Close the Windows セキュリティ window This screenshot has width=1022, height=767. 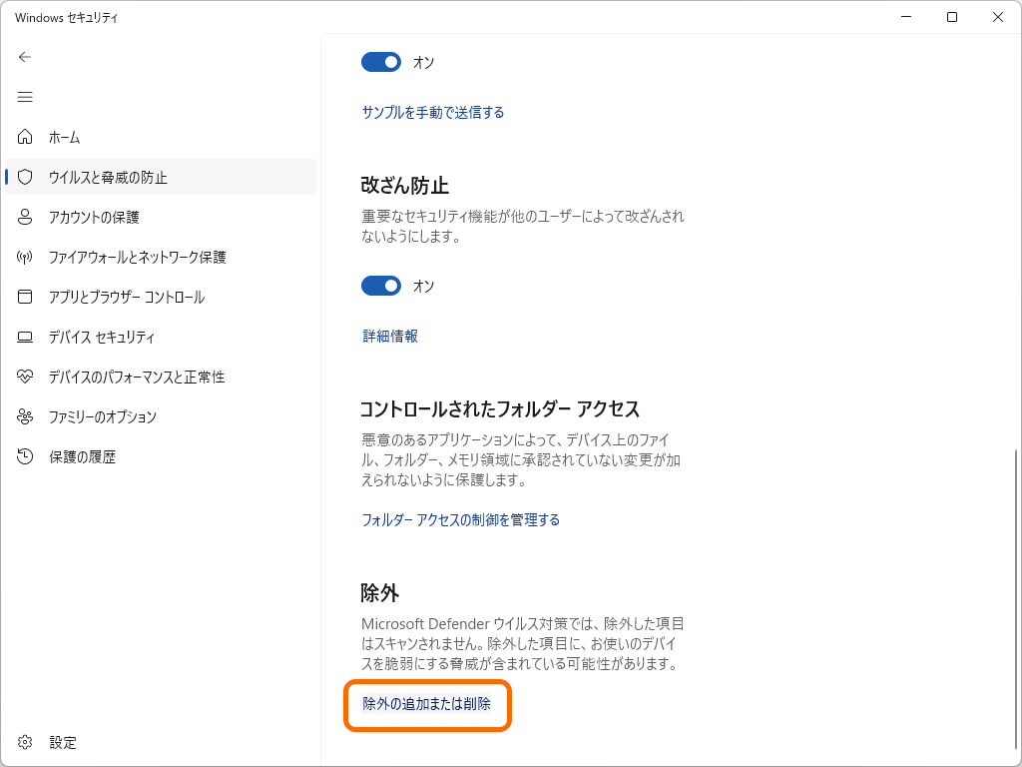tap(998, 18)
